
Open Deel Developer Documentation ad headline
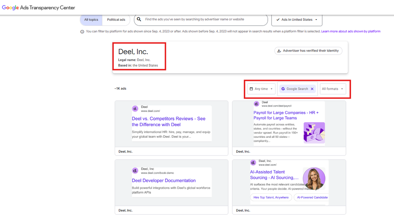(164, 180)
